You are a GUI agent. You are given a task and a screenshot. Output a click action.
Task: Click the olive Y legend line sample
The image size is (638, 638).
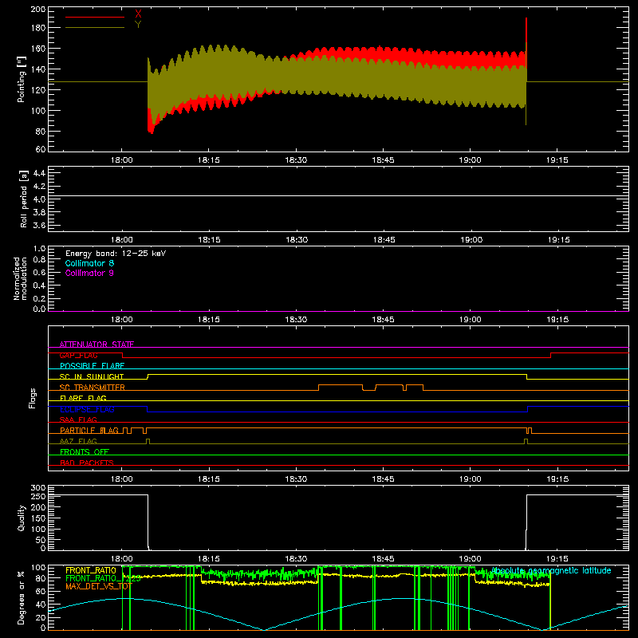coord(95,28)
